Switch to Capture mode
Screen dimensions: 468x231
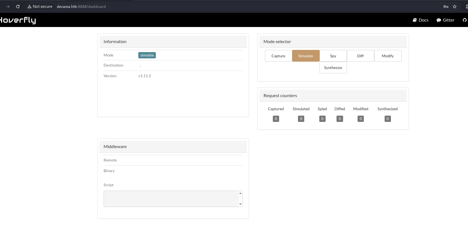[278, 56]
